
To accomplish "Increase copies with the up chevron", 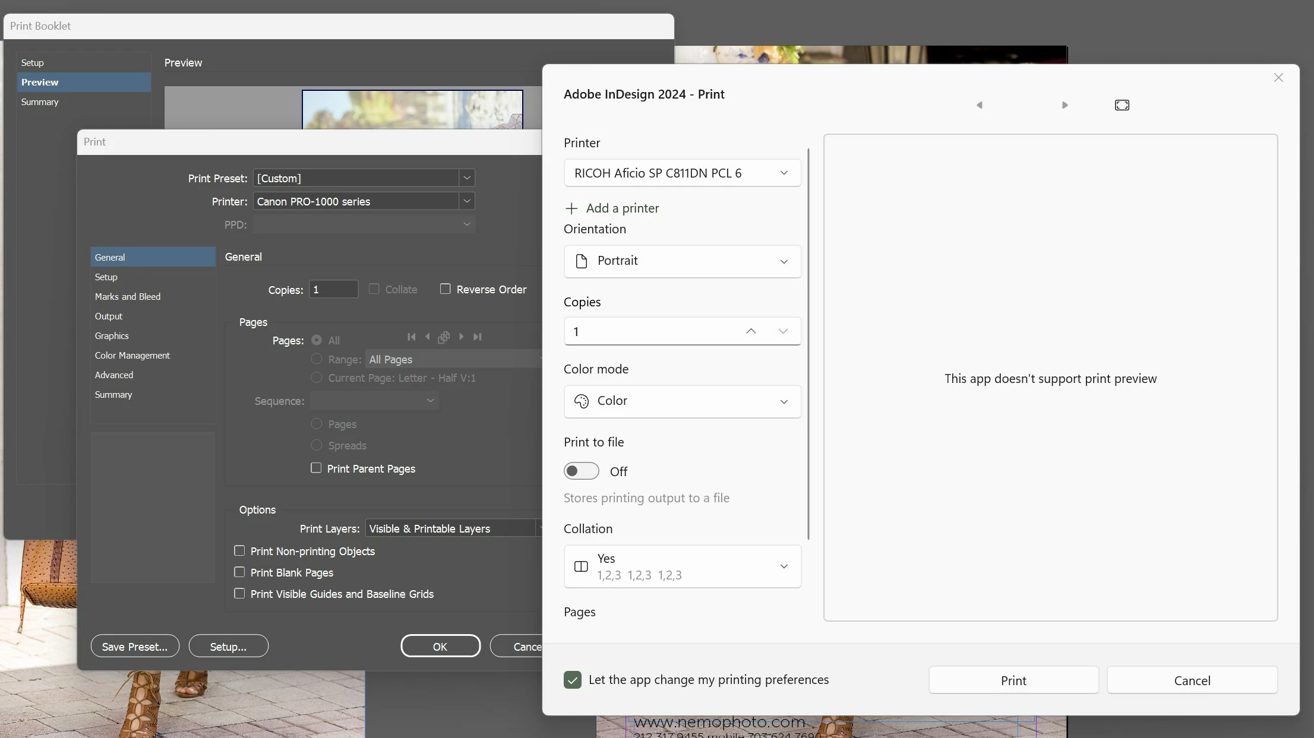I will [x=751, y=331].
